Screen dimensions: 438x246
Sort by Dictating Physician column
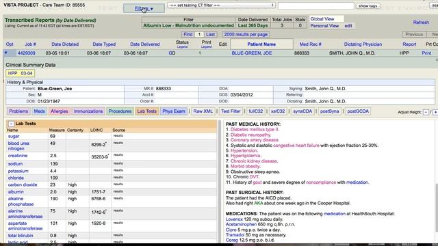point(363,44)
